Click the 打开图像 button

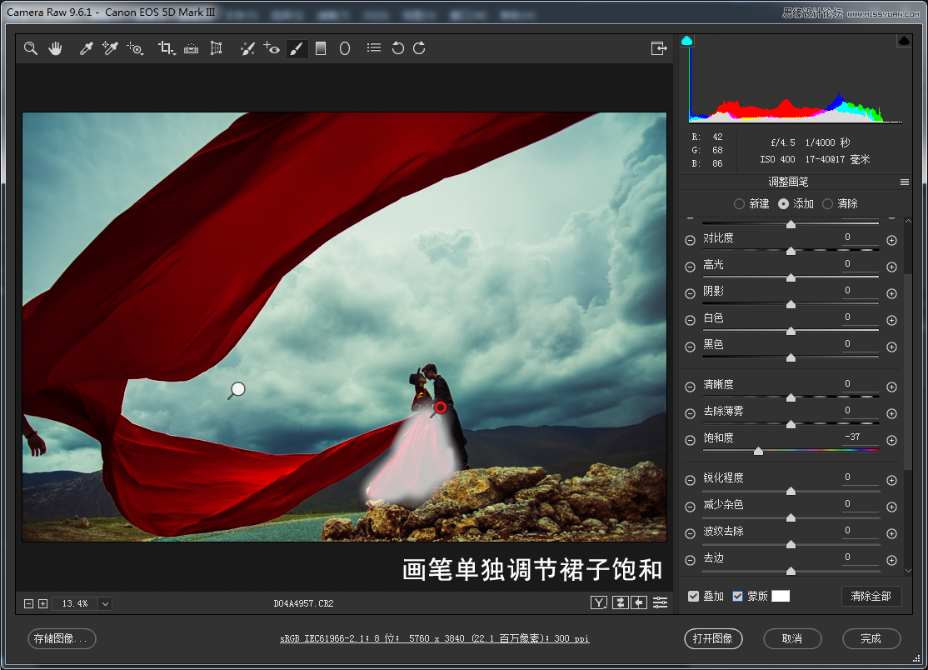[713, 638]
